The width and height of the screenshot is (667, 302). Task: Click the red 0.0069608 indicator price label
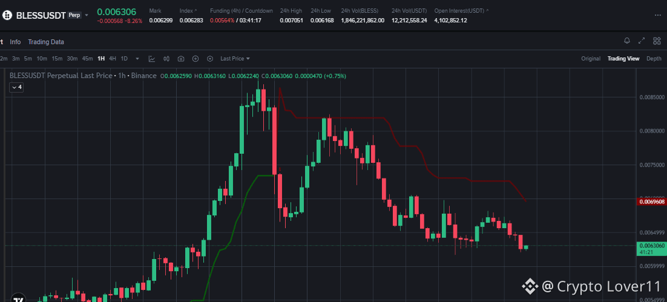coord(651,202)
